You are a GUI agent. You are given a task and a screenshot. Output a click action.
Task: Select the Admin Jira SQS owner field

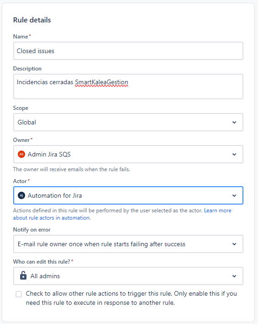[x=128, y=154]
